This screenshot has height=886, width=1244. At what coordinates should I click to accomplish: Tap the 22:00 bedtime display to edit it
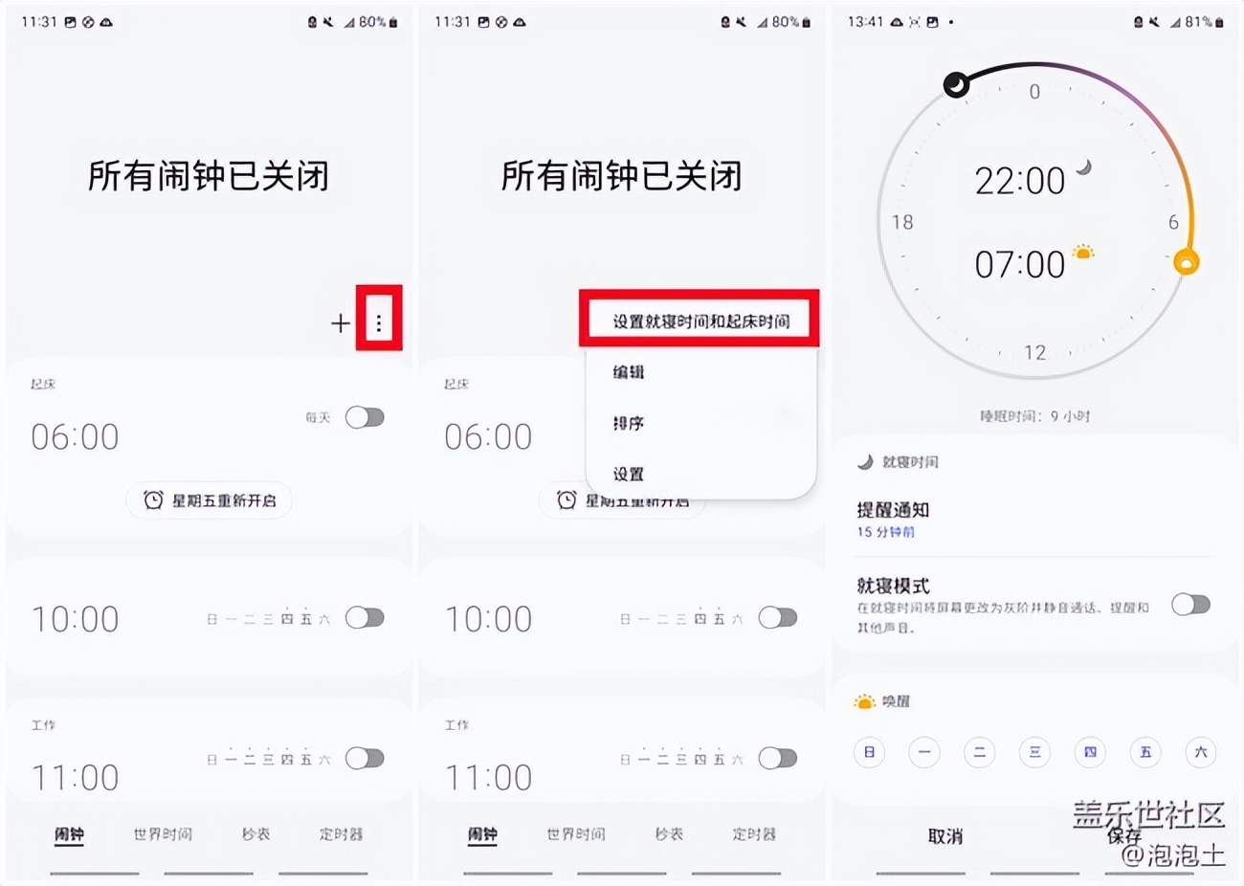[1019, 180]
